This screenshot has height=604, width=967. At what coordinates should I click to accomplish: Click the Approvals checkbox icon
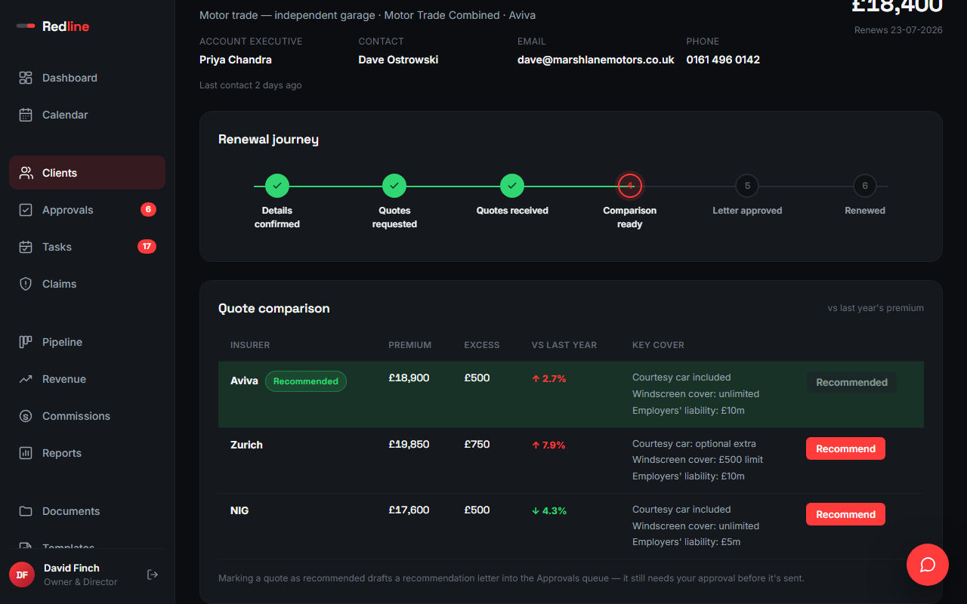(x=26, y=210)
